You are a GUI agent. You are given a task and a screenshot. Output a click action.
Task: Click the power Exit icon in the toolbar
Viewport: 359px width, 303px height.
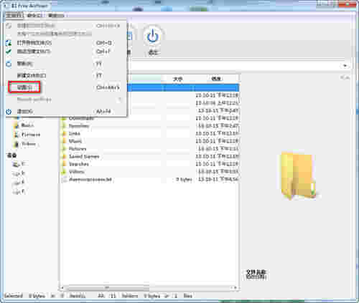[153, 37]
